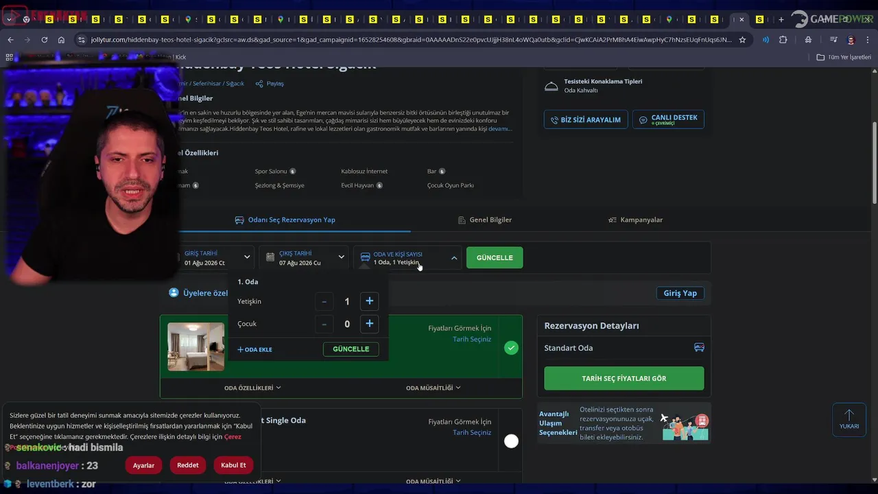Viewport: 878px width, 494px height.
Task: Click the hat-and-glasses extension icon
Action: click(x=808, y=40)
